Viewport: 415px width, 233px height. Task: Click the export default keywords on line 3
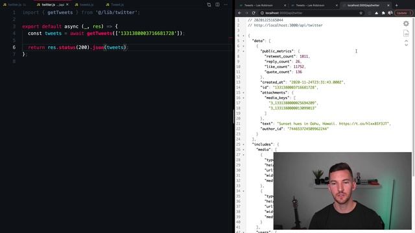click(x=41, y=27)
